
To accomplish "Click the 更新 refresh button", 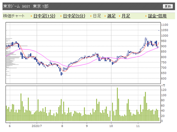I will click(x=168, y=6).
